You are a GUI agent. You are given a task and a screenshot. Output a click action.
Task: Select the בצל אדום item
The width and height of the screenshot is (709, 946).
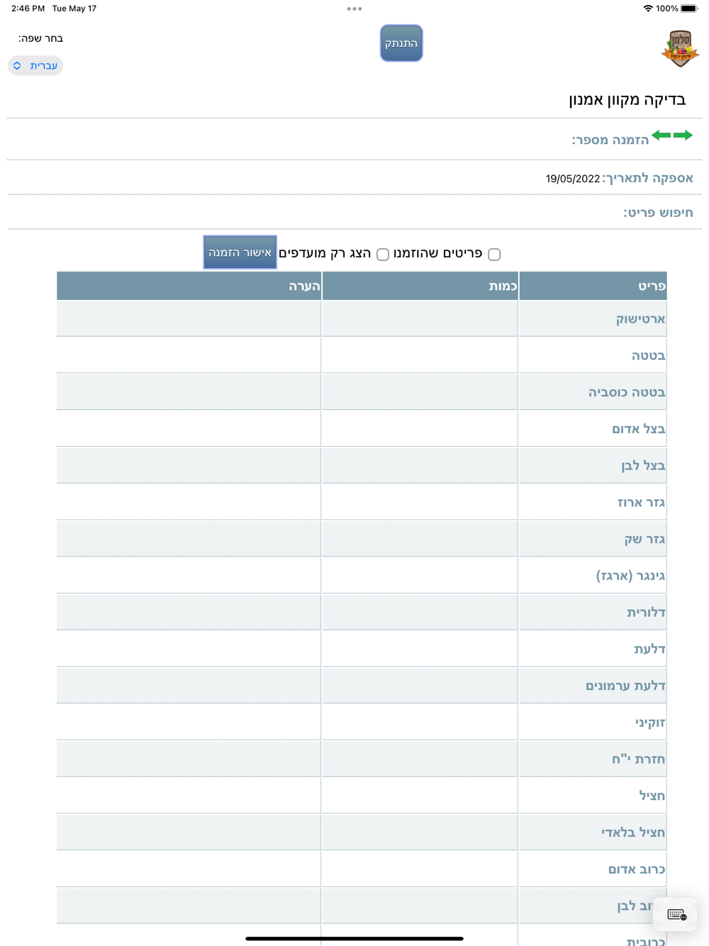tap(639, 429)
